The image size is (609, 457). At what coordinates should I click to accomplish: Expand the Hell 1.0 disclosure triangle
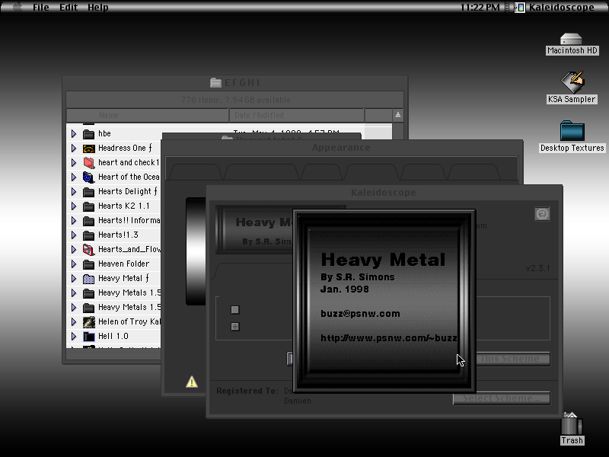pyautogui.click(x=74, y=336)
